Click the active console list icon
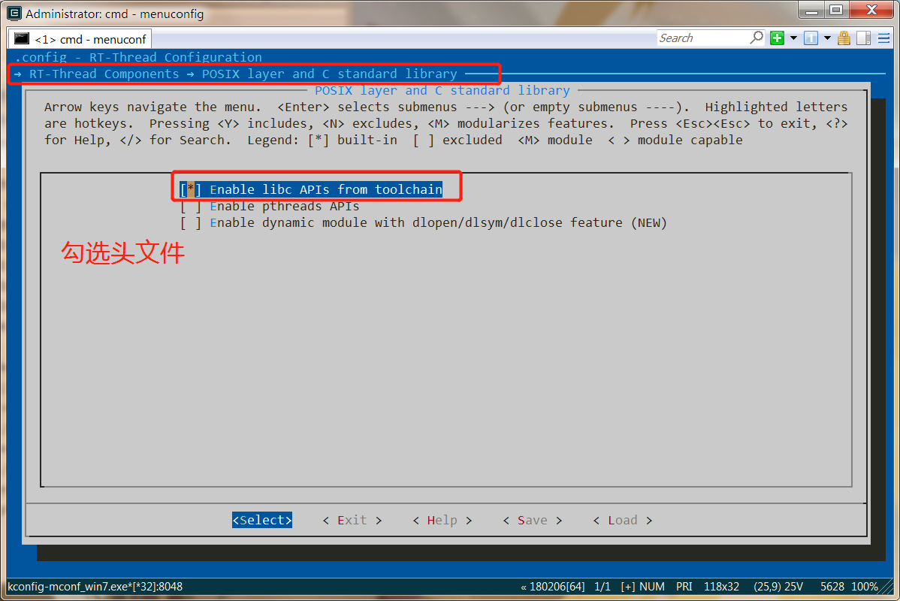Viewport: 900px width, 601px height. coord(811,38)
